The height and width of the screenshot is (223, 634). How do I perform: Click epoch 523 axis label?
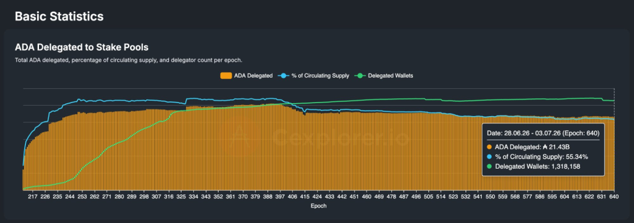453,197
